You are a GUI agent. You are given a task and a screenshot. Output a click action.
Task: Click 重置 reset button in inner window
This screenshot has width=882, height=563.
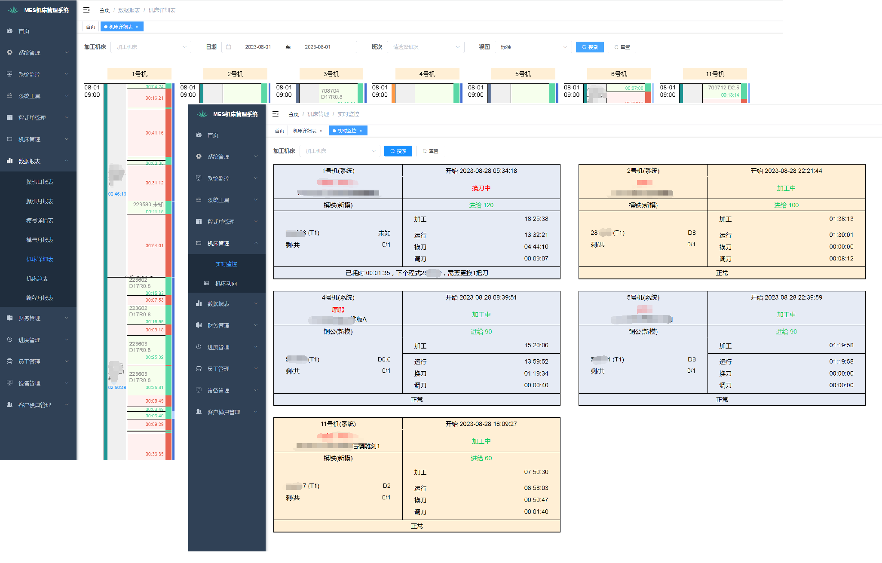(x=430, y=151)
